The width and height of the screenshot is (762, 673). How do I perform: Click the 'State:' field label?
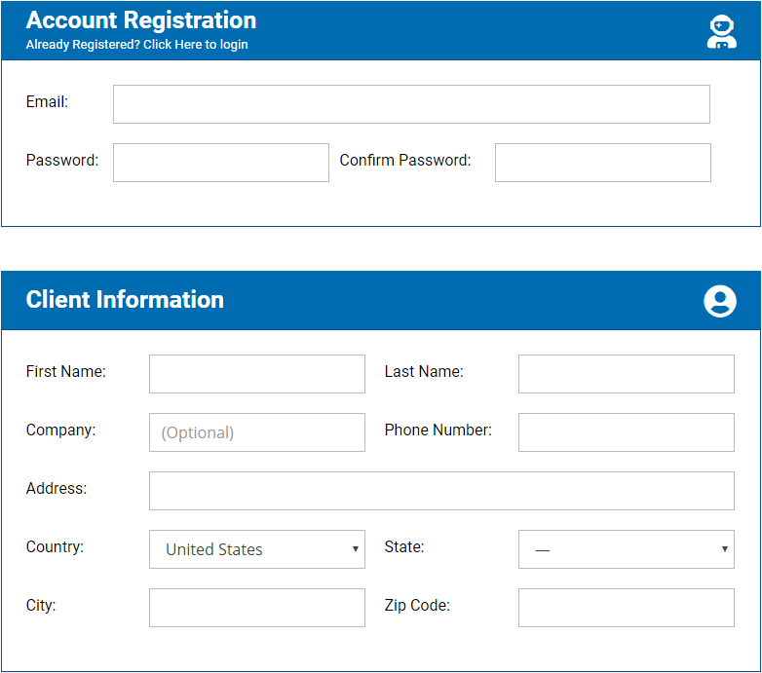404,546
